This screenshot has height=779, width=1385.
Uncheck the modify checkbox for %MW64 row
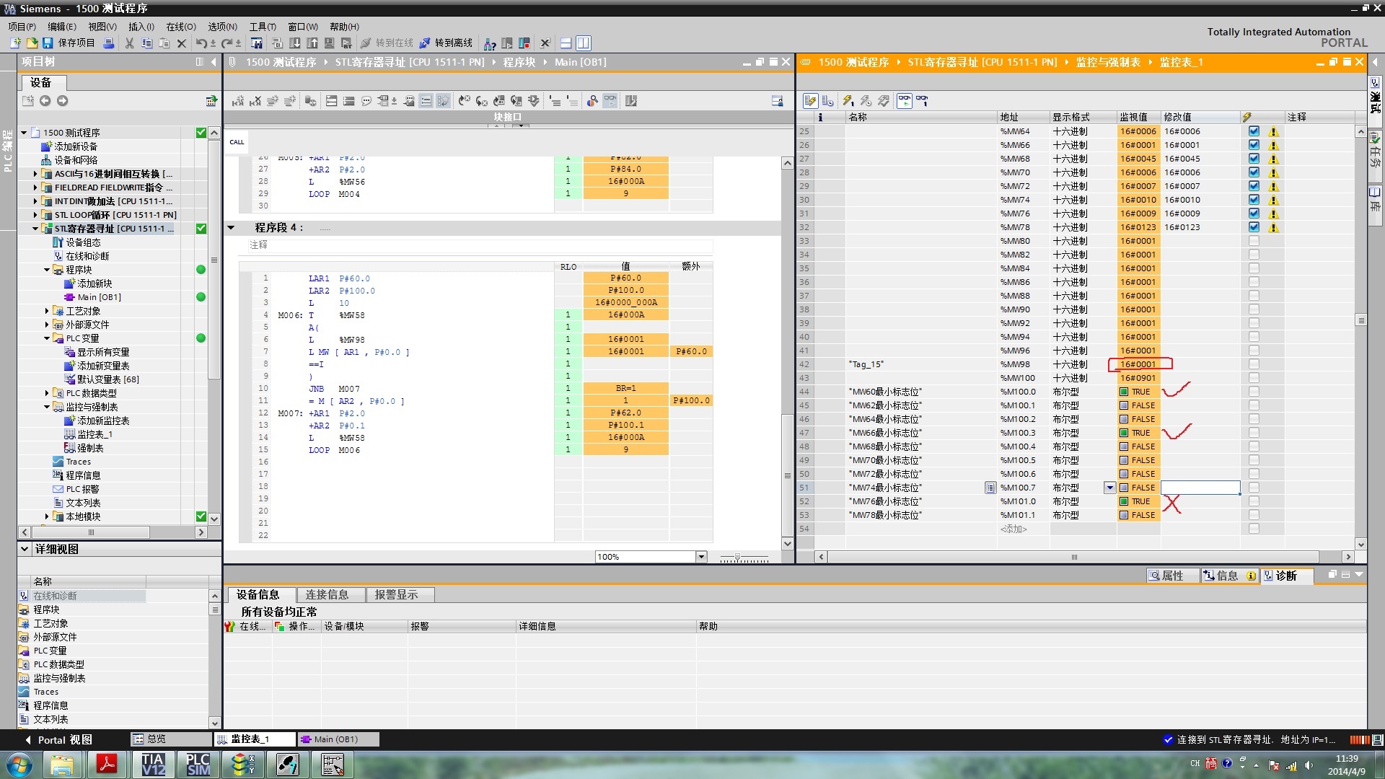(1254, 131)
